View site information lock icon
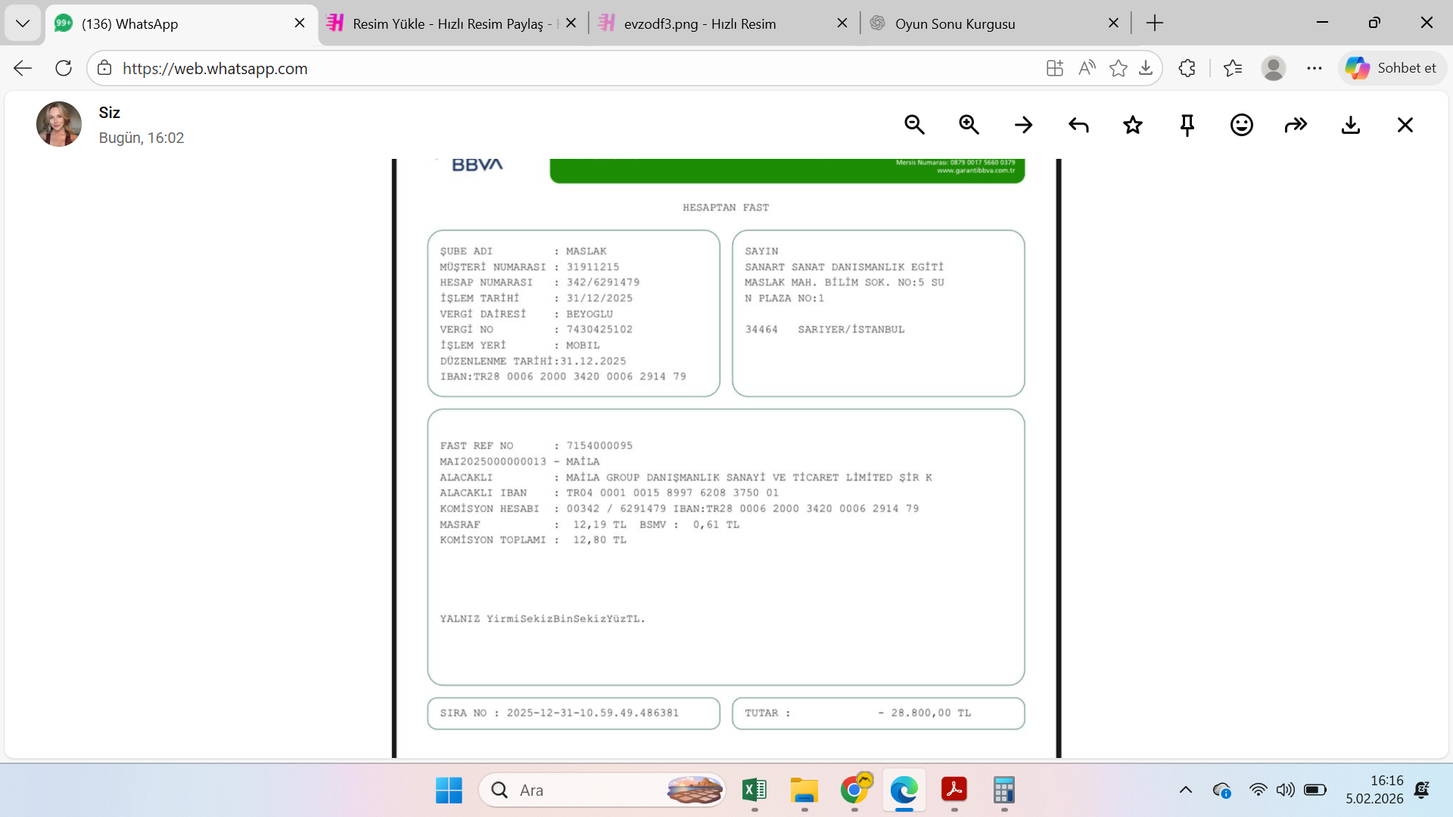 click(104, 68)
